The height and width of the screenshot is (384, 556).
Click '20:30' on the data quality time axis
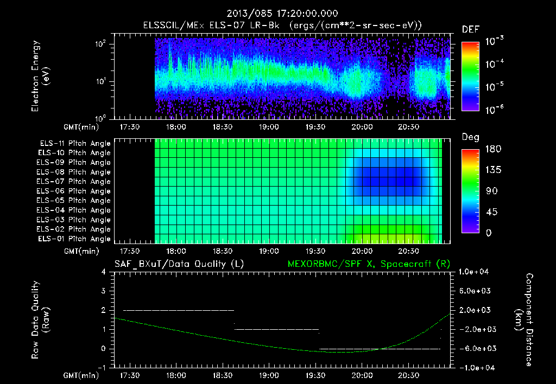[x=408, y=375]
